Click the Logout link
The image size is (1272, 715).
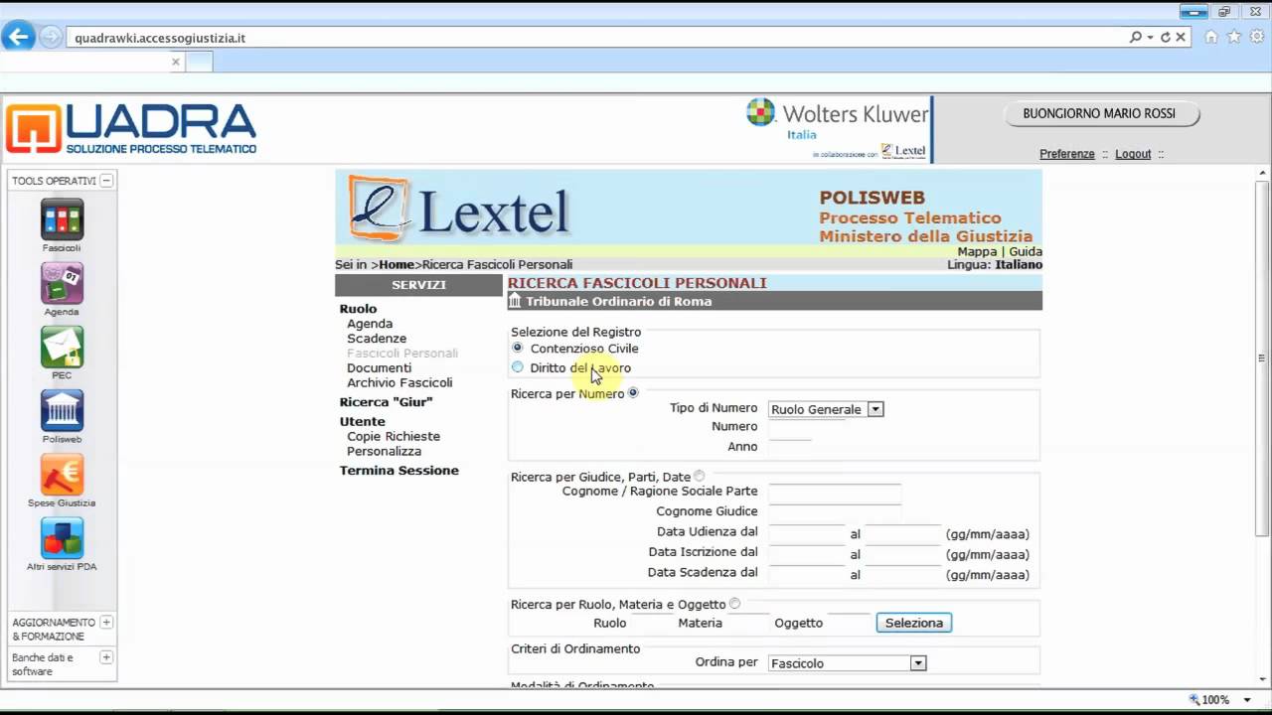[x=1133, y=154]
